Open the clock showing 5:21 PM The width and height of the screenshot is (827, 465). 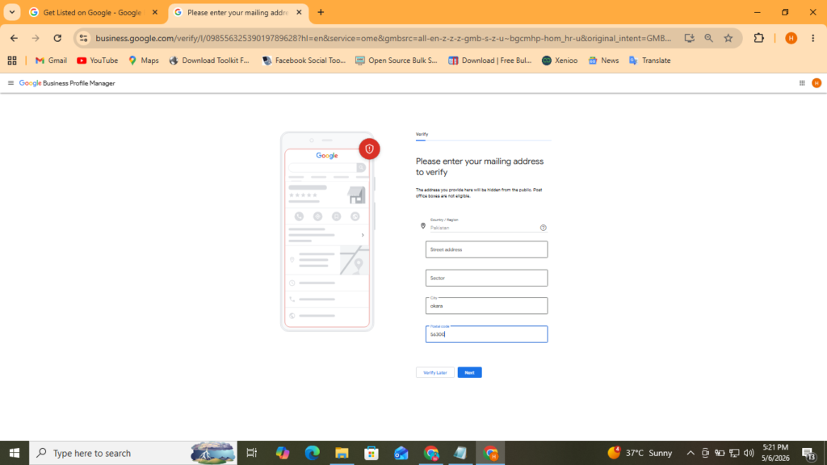pyautogui.click(x=775, y=453)
